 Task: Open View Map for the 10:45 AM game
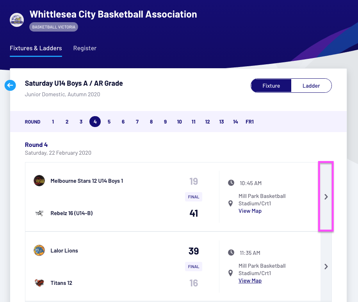250,211
